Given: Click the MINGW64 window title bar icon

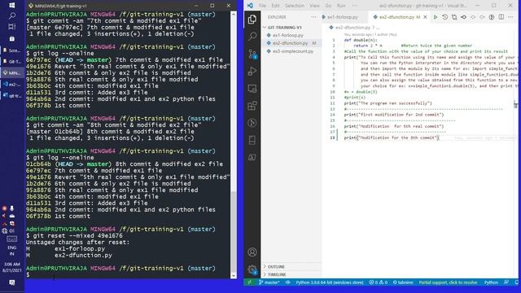Looking at the screenshot, I should pyautogui.click(x=31, y=6).
